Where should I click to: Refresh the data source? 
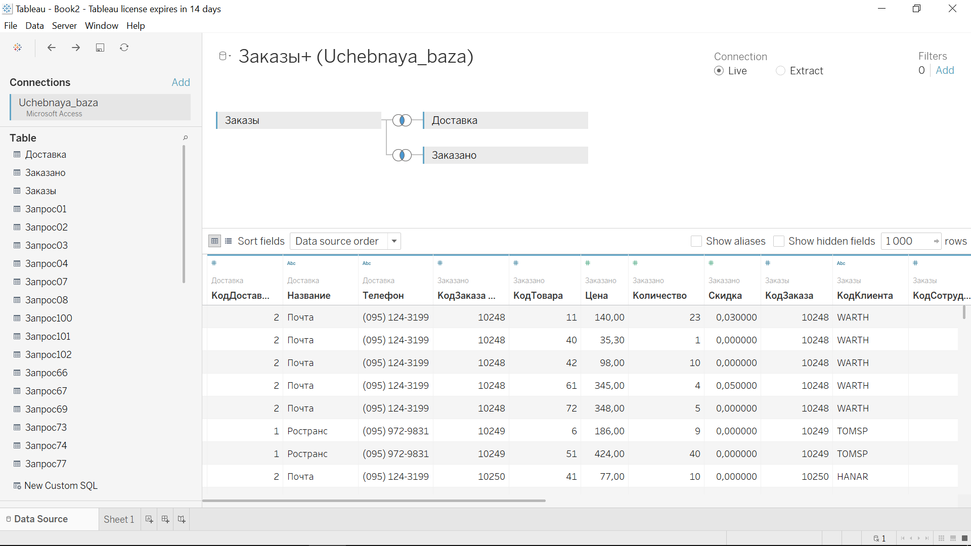(x=124, y=48)
